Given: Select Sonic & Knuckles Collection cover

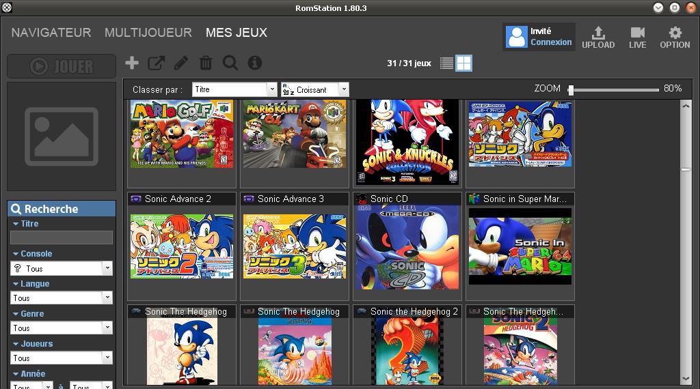Looking at the screenshot, I should (x=407, y=142).
